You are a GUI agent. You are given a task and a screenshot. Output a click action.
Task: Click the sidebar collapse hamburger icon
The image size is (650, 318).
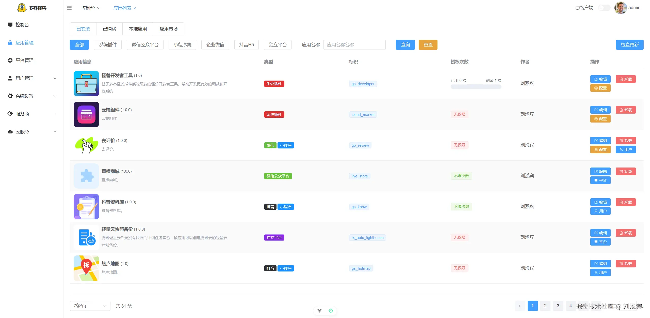point(69,8)
